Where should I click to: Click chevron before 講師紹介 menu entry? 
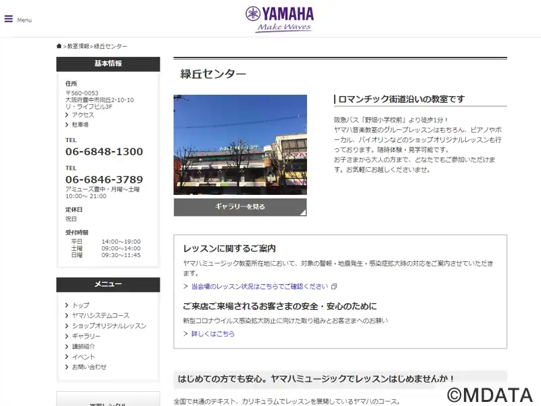tap(67, 346)
